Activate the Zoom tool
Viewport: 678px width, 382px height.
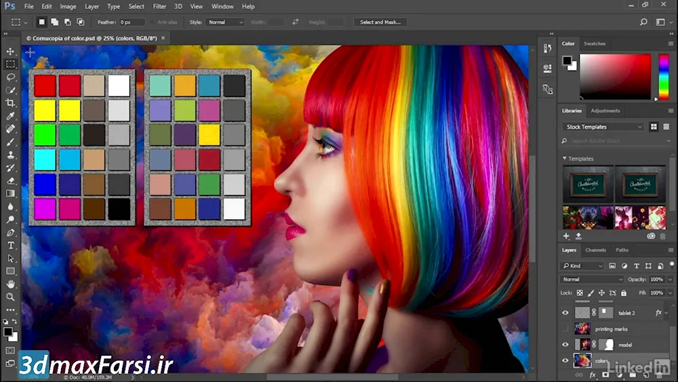pos(10,297)
